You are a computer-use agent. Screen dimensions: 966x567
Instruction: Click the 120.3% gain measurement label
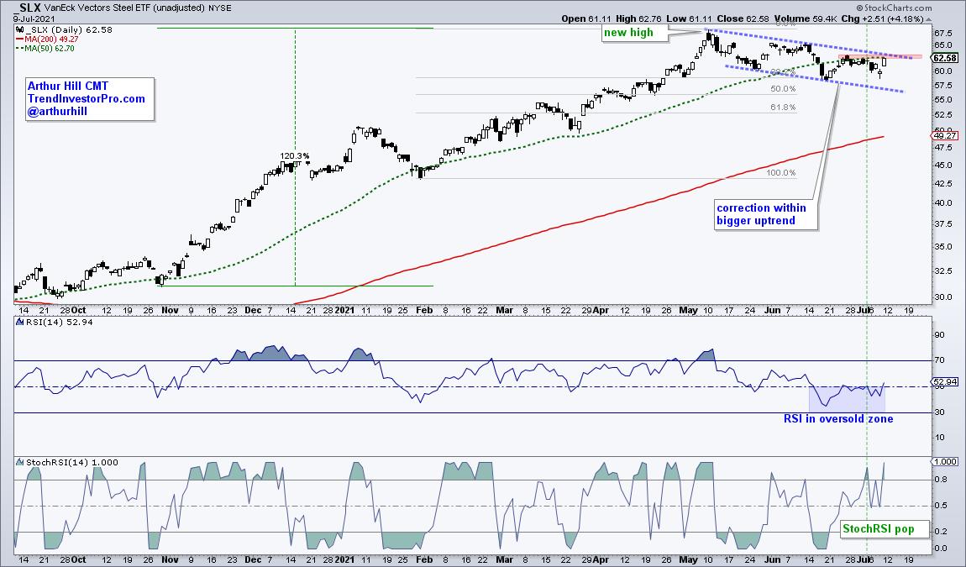tap(295, 156)
